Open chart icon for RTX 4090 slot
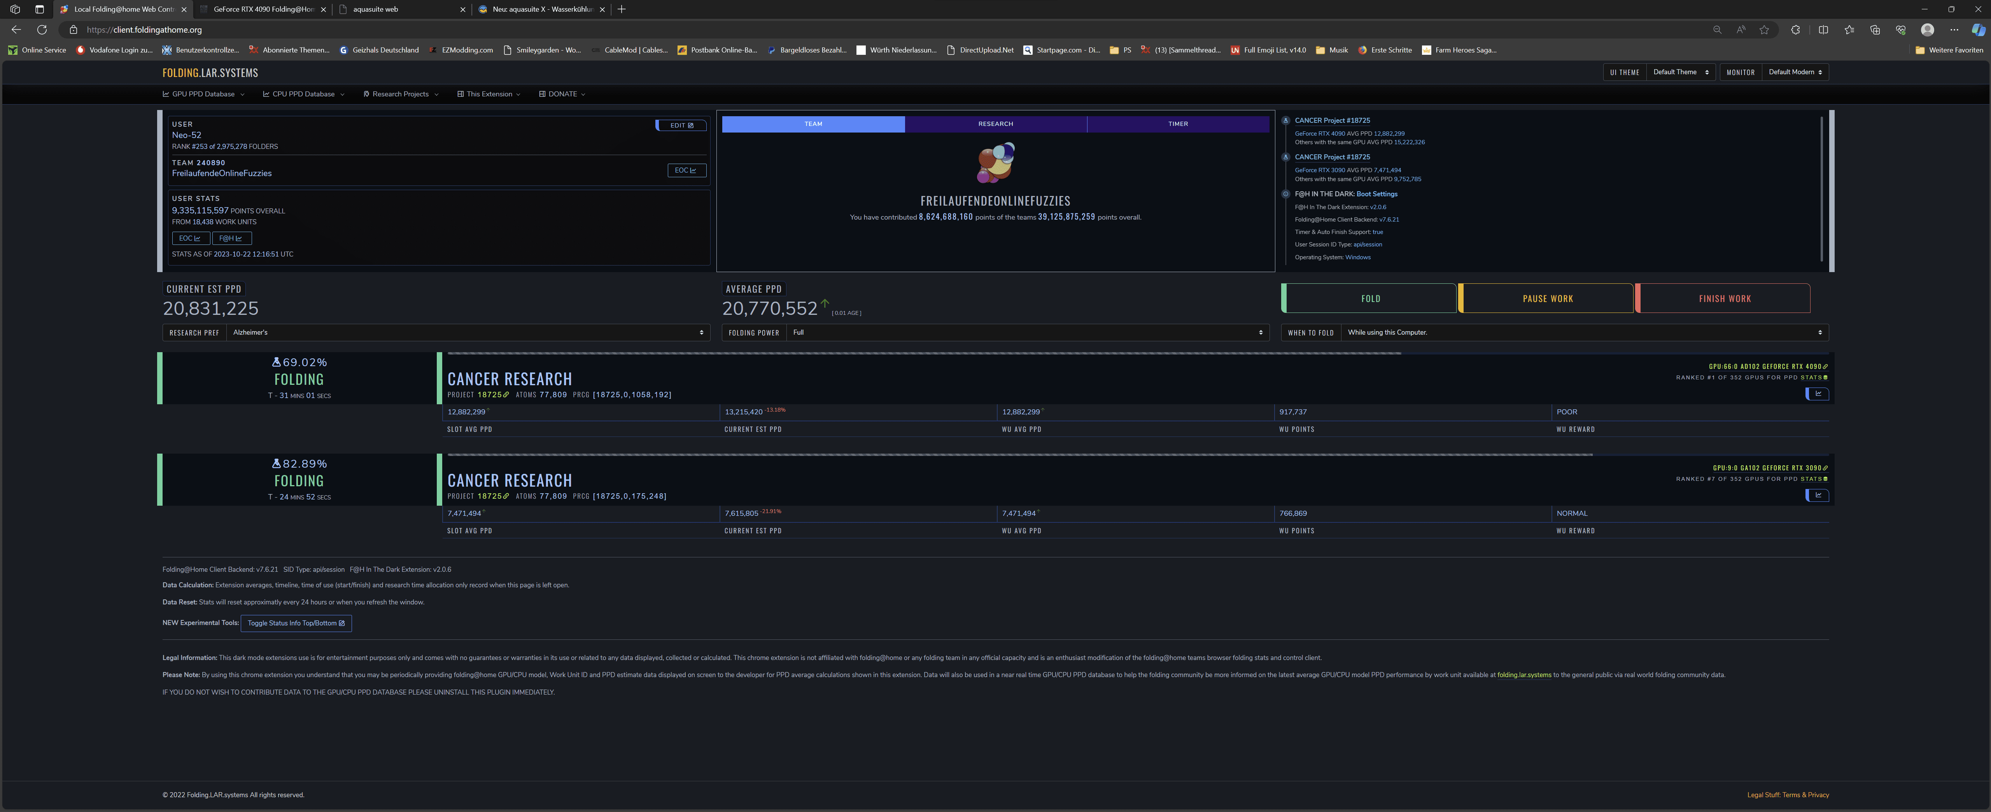The height and width of the screenshot is (812, 1991). (x=1817, y=394)
